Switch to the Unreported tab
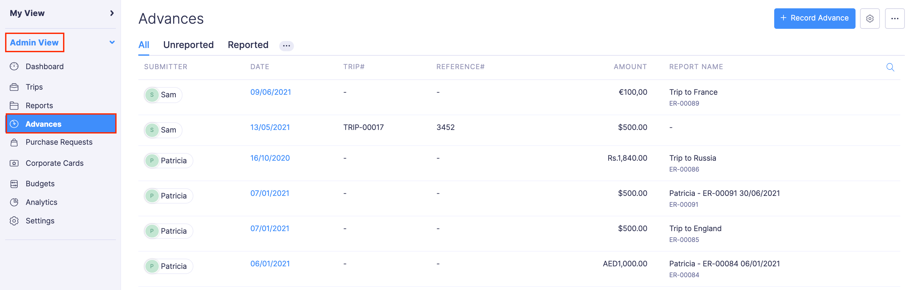The image size is (917, 290). pos(188,45)
